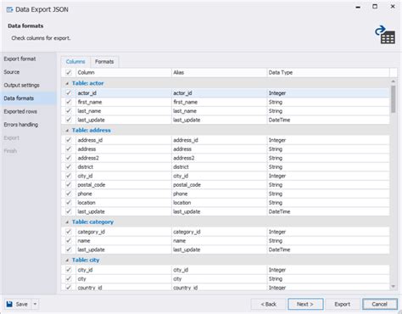Click the Alias column header
The width and height of the screenshot is (402, 314).
click(x=219, y=72)
